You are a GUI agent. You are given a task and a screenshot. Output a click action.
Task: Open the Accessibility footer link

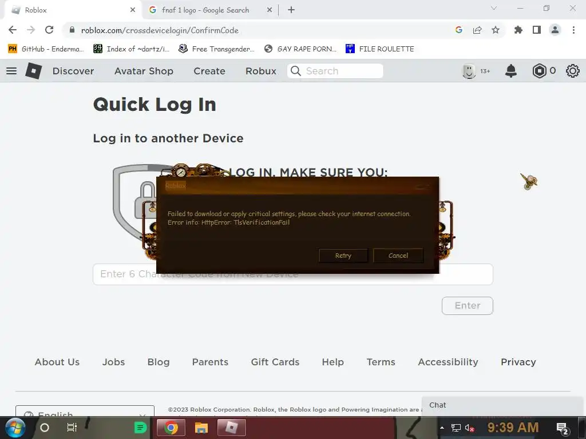tap(448, 362)
